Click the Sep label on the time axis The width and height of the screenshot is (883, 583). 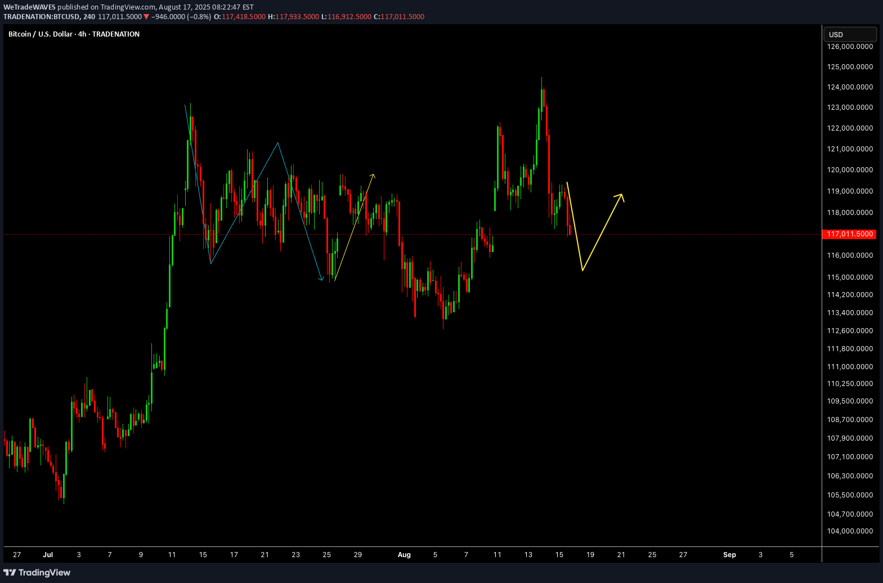point(729,554)
